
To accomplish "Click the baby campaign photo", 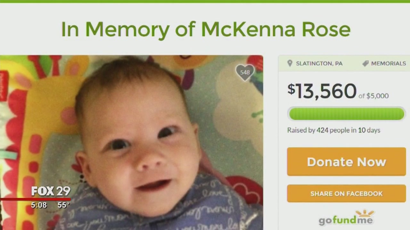I will click(131, 142).
